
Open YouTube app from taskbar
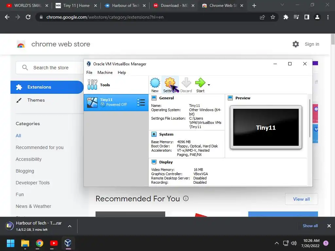[54, 243]
